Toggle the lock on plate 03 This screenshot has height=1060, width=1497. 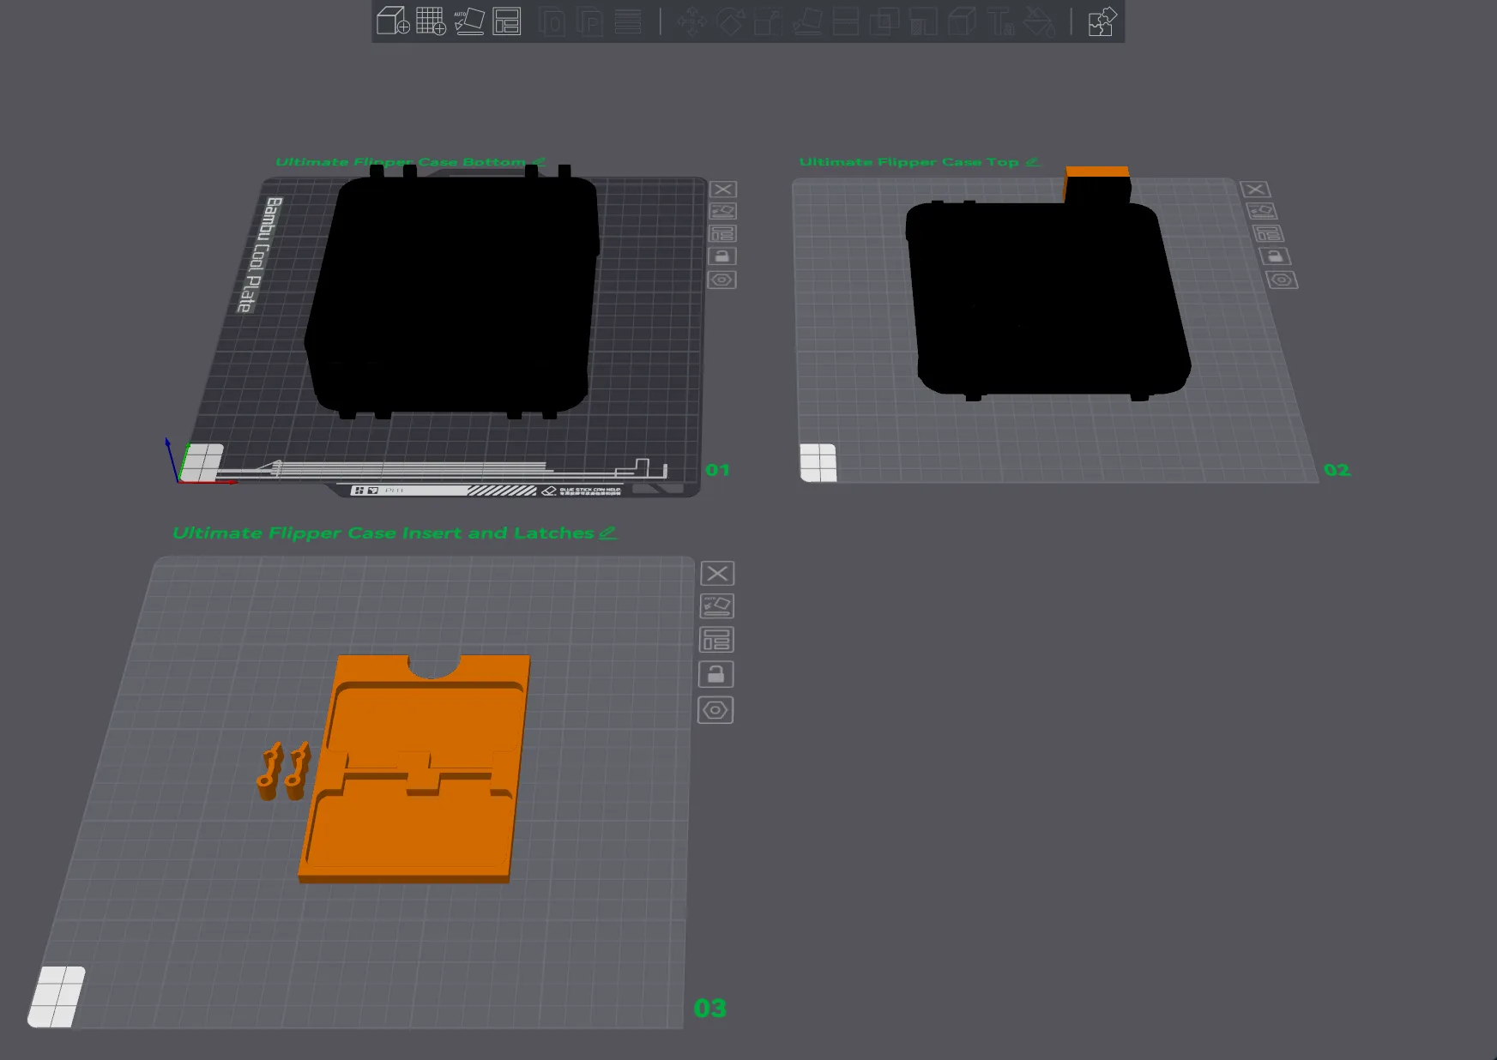[x=715, y=674]
